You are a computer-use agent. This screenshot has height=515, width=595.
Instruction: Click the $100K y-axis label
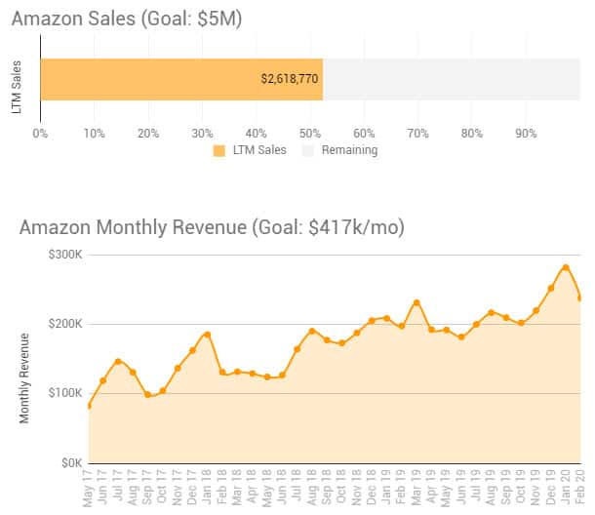point(65,393)
